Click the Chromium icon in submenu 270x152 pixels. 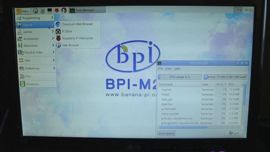(x=58, y=24)
